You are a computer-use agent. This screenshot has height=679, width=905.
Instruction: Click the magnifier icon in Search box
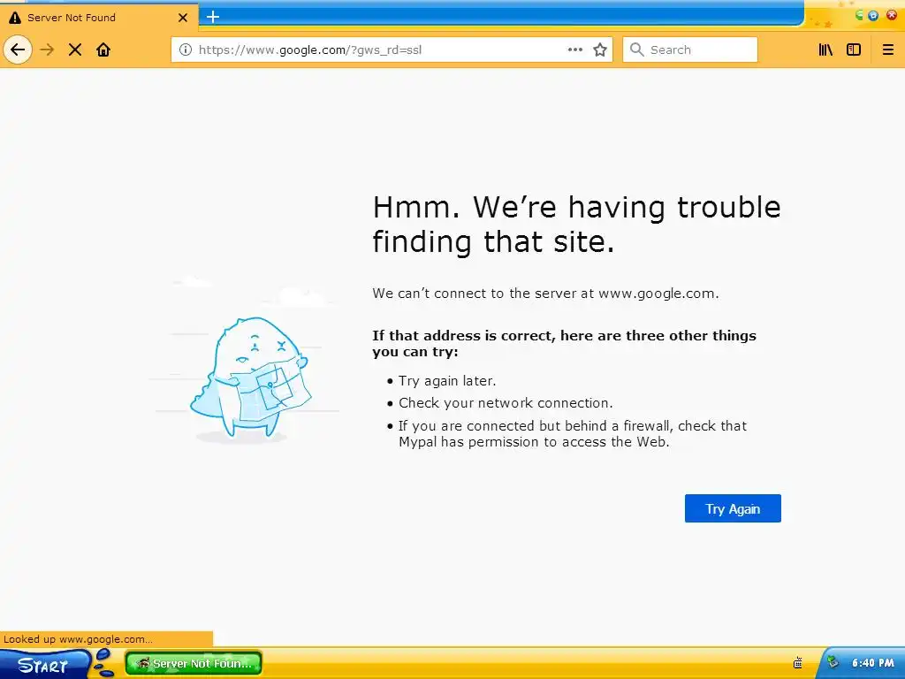coord(636,50)
